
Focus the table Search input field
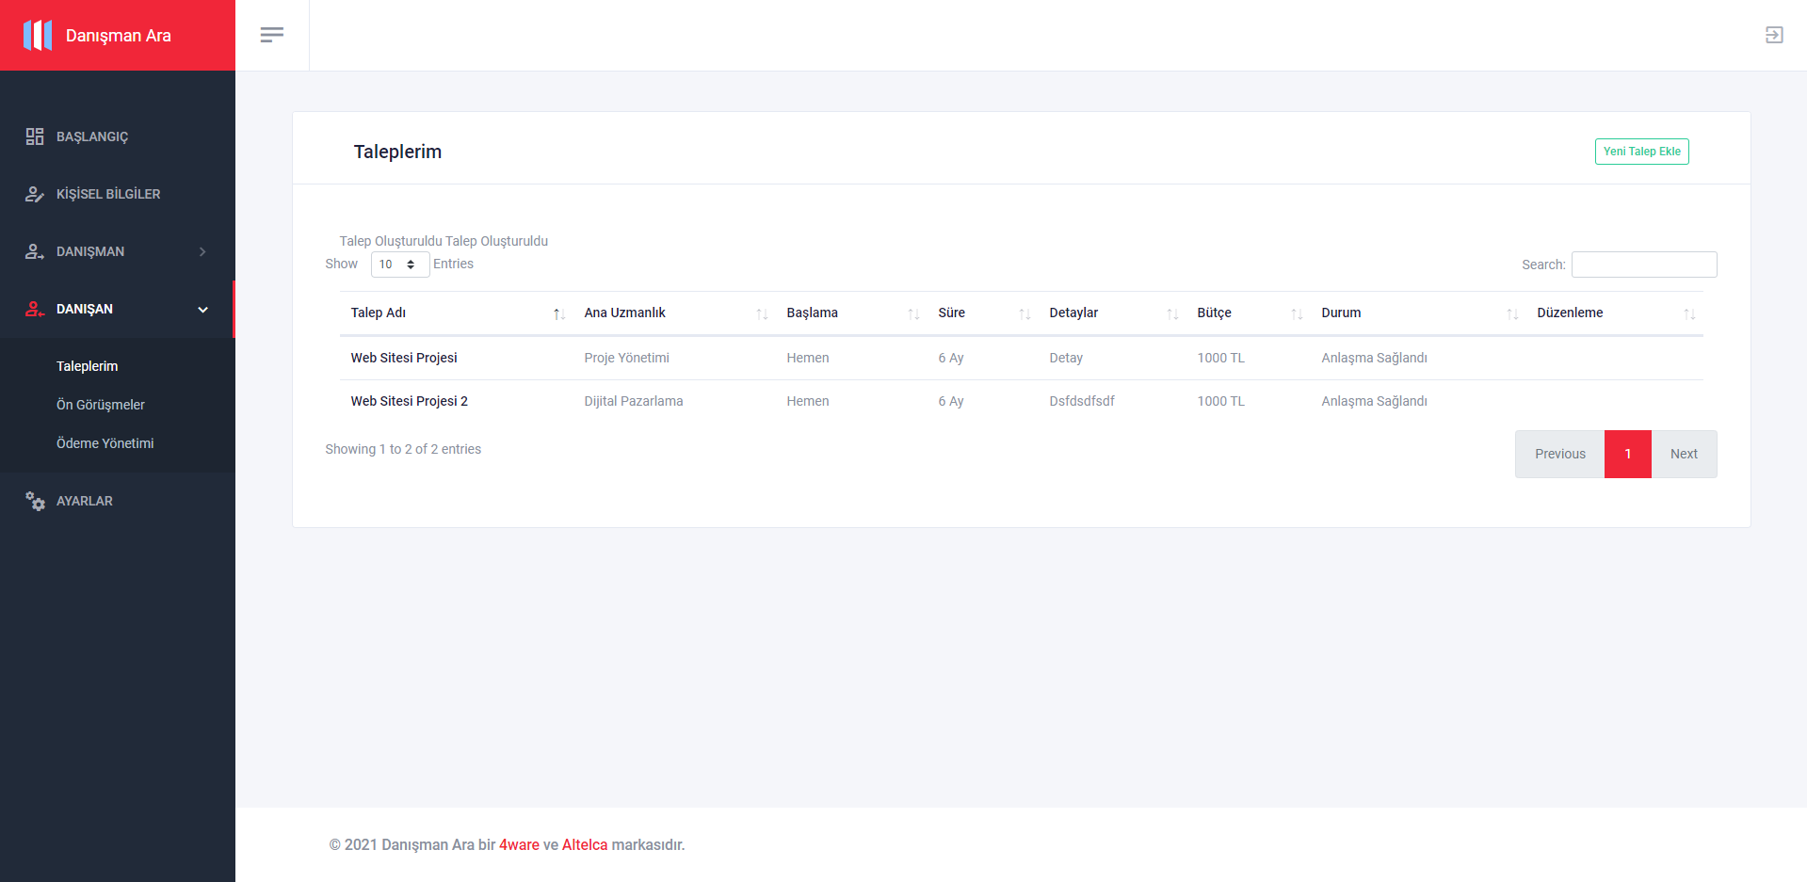[1644, 265]
